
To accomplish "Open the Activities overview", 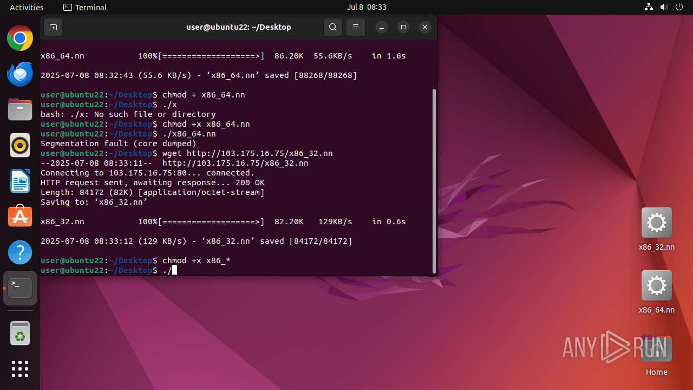I will click(27, 7).
